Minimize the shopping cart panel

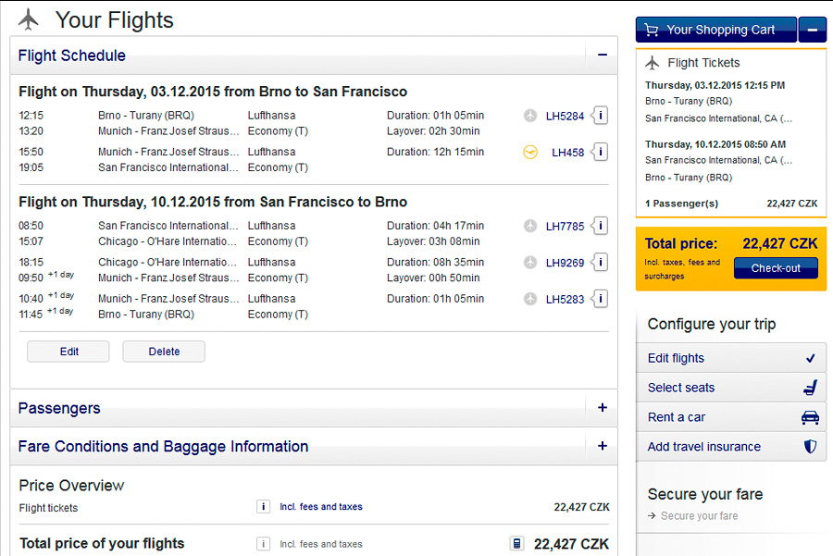(x=813, y=30)
